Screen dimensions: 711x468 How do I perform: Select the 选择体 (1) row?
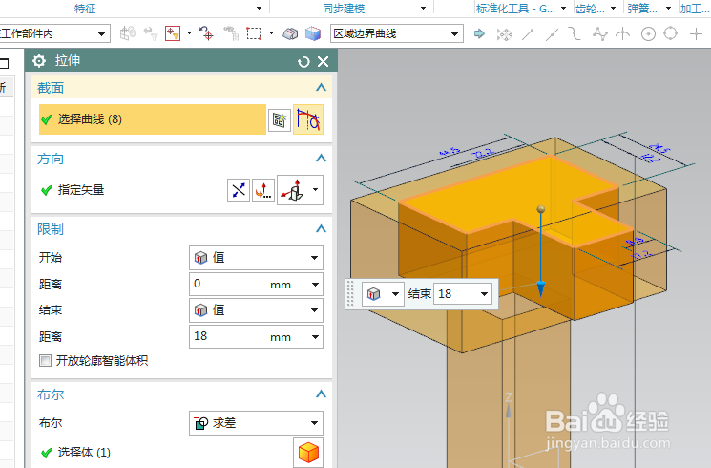click(x=163, y=453)
